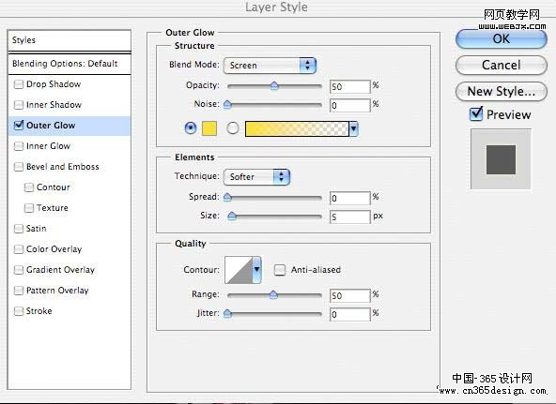Enable the Satin checkbox

(x=19, y=229)
